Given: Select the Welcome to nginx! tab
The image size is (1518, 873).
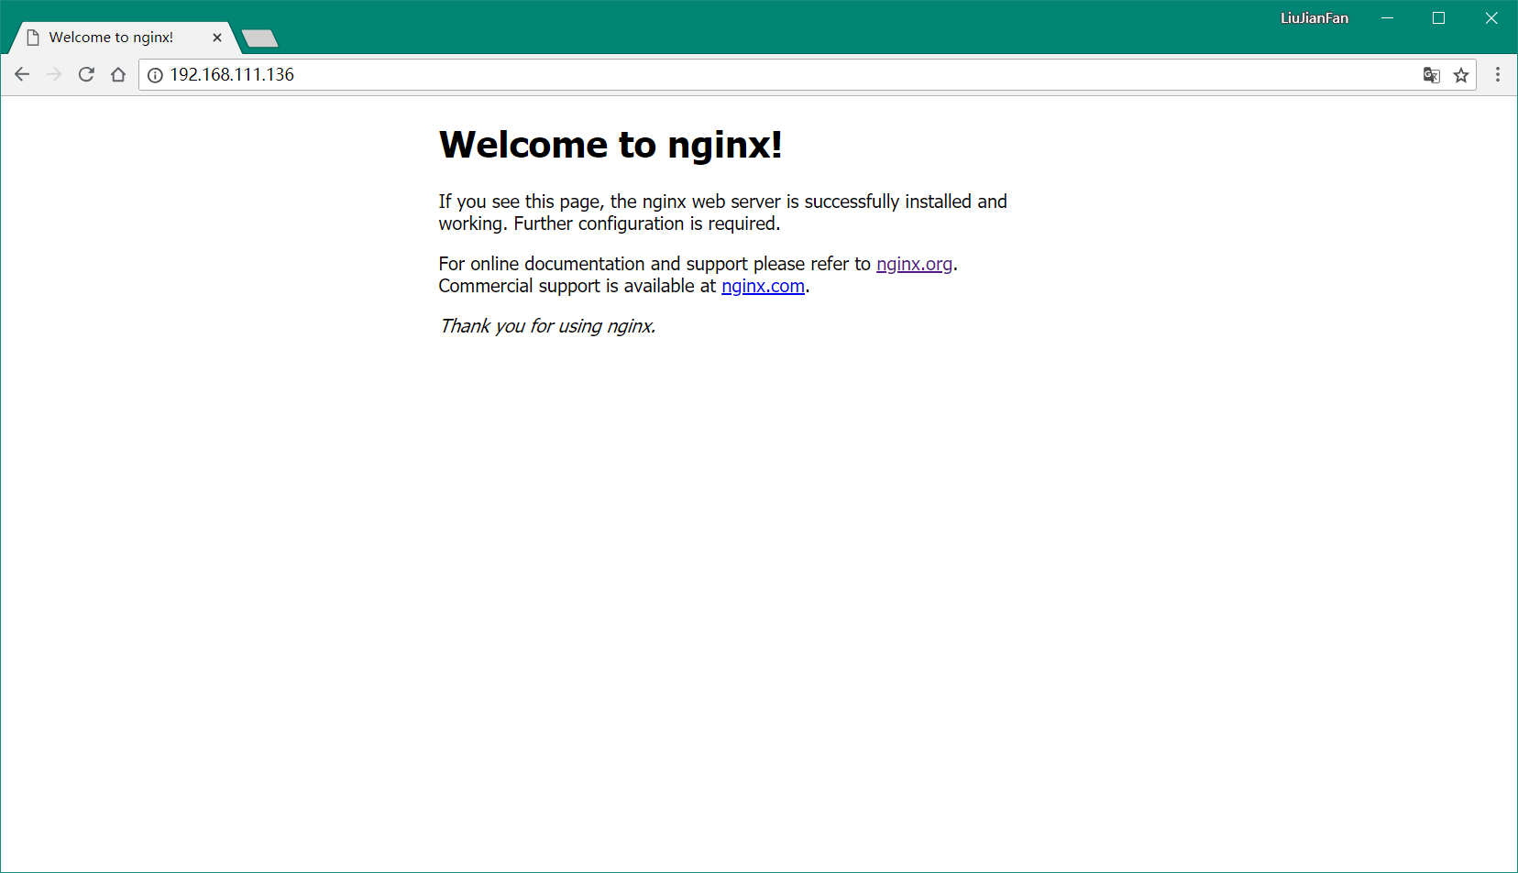Looking at the screenshot, I should coord(124,38).
